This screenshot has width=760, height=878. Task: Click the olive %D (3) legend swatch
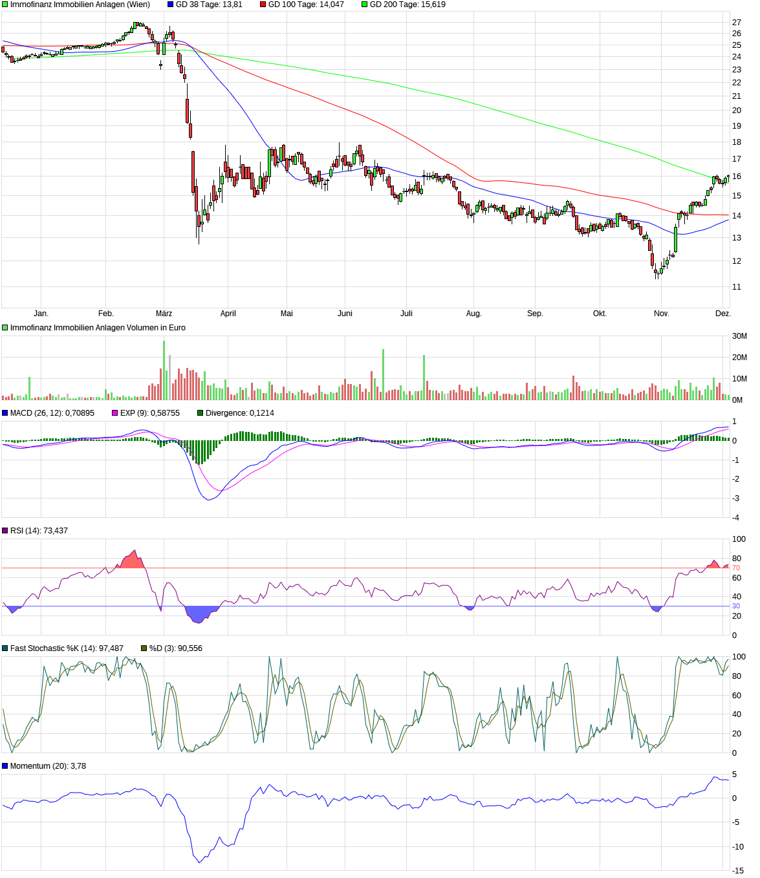(x=144, y=648)
